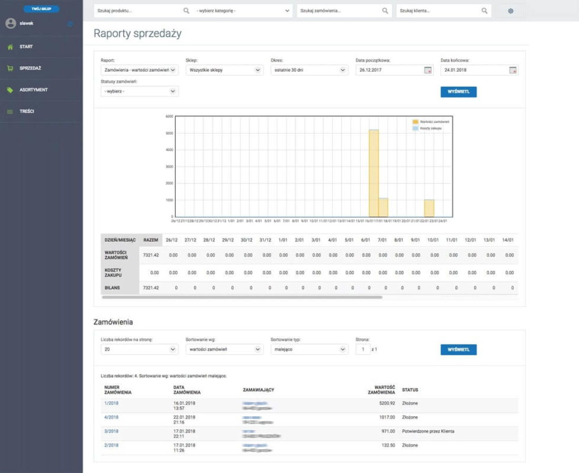
Task: Expand the Okres dropdown
Action: coord(310,70)
